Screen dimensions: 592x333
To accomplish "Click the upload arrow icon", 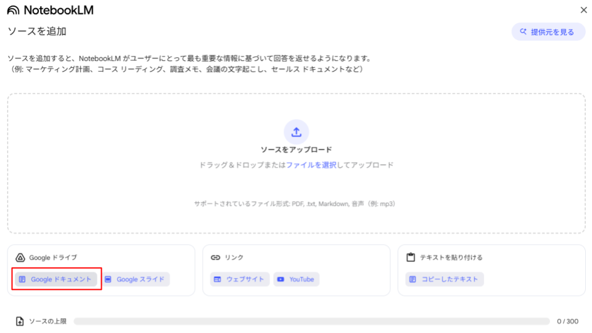I will tap(297, 132).
